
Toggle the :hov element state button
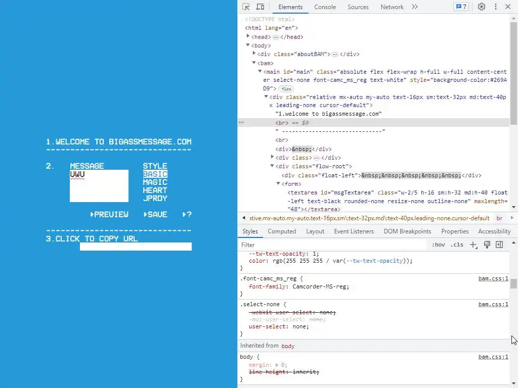pyautogui.click(x=439, y=245)
